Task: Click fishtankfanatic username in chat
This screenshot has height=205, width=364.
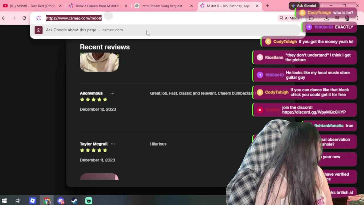Action: (x=329, y=126)
